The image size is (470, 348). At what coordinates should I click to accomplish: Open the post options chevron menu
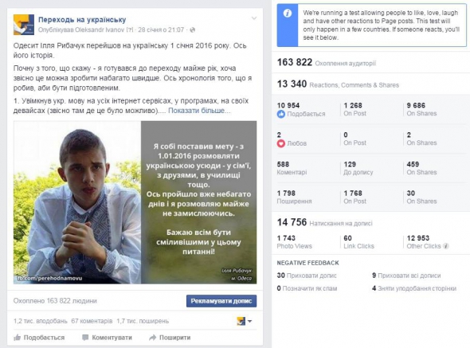(254, 18)
